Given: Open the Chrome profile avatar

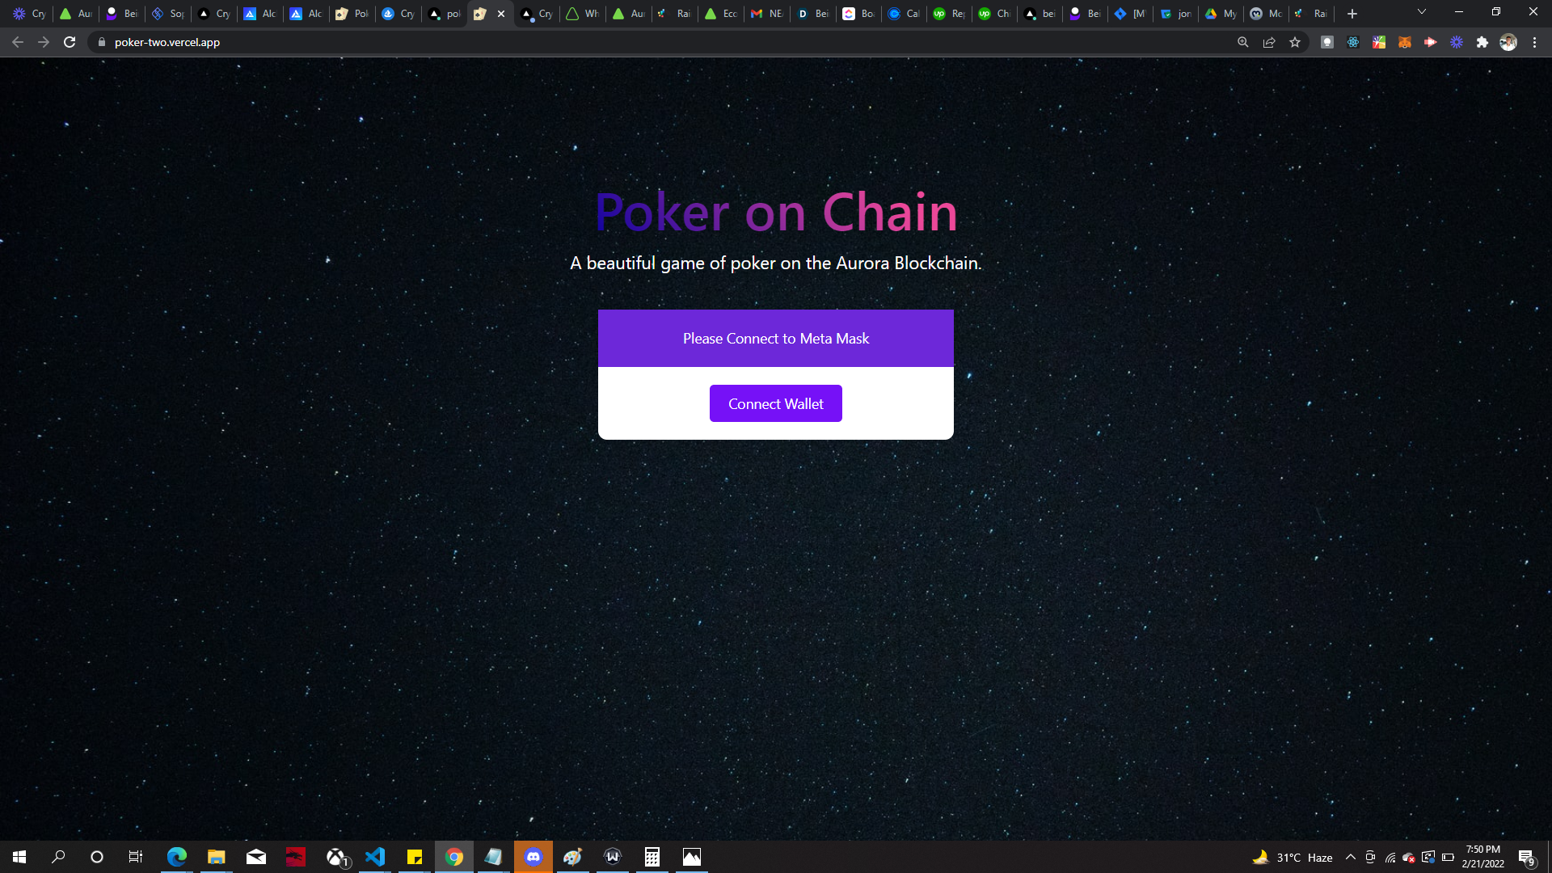Looking at the screenshot, I should (1508, 42).
